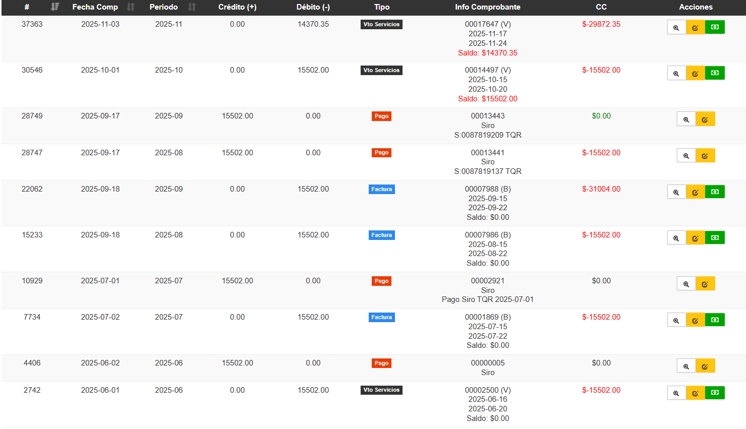The image size is (746, 429).
Task: Click green payment icon for record 2742
Action: point(715,393)
